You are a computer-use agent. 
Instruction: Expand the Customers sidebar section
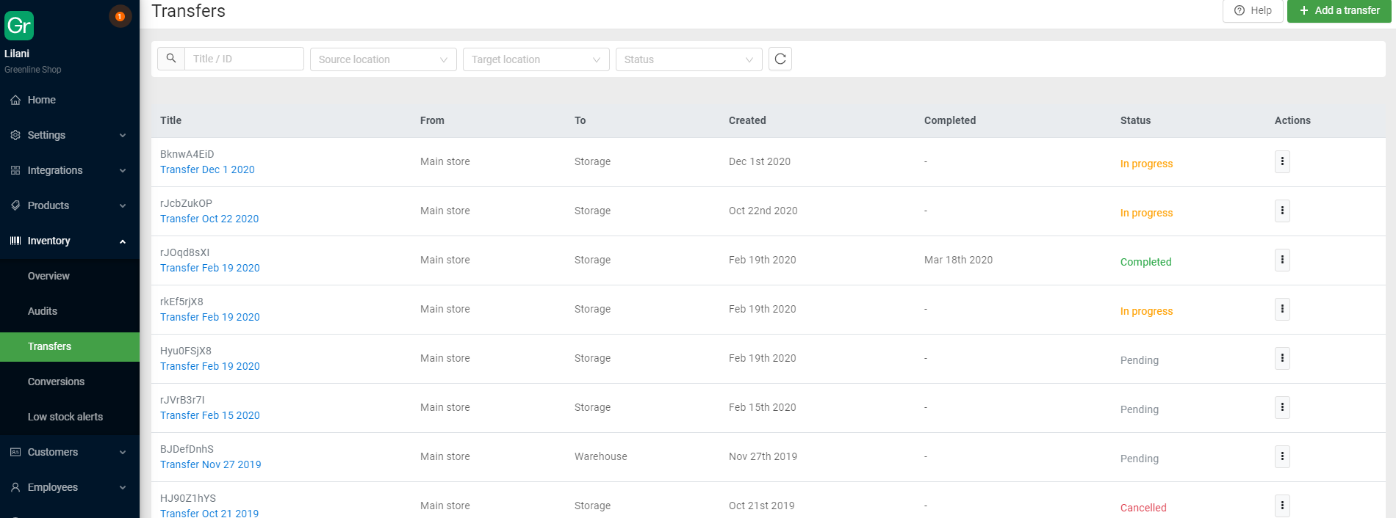(69, 452)
